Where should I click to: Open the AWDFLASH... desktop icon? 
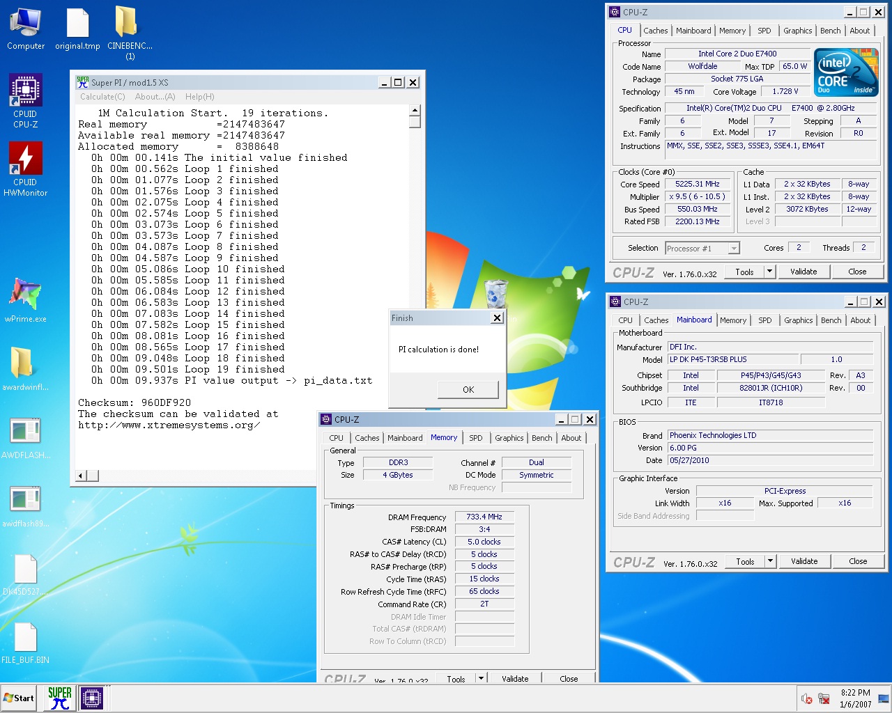[x=26, y=437]
